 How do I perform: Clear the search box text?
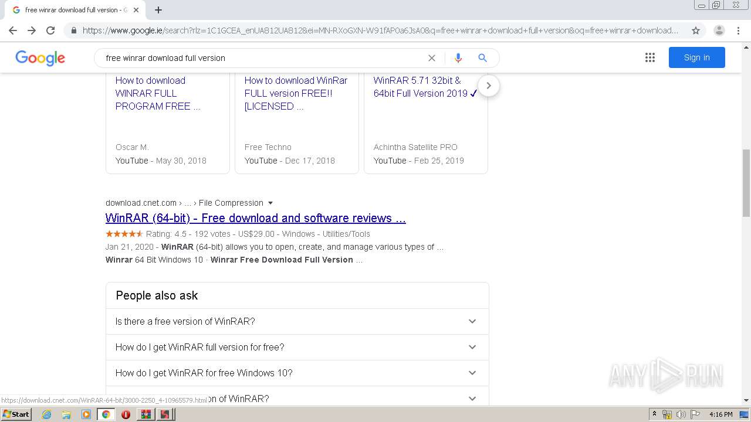(x=432, y=58)
